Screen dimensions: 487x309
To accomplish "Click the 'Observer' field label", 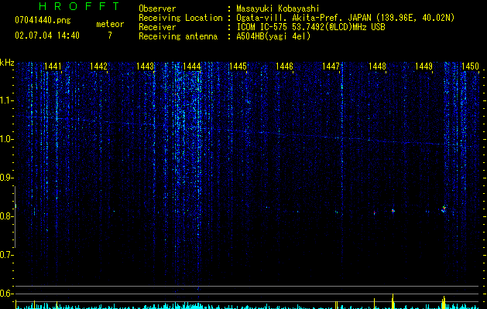I will (x=157, y=8).
